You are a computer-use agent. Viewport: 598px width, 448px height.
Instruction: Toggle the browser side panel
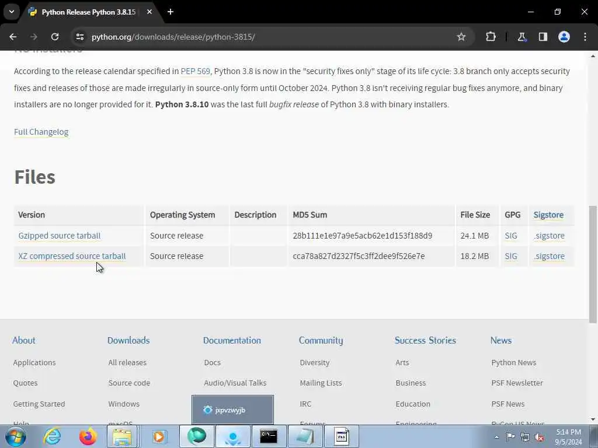(543, 37)
